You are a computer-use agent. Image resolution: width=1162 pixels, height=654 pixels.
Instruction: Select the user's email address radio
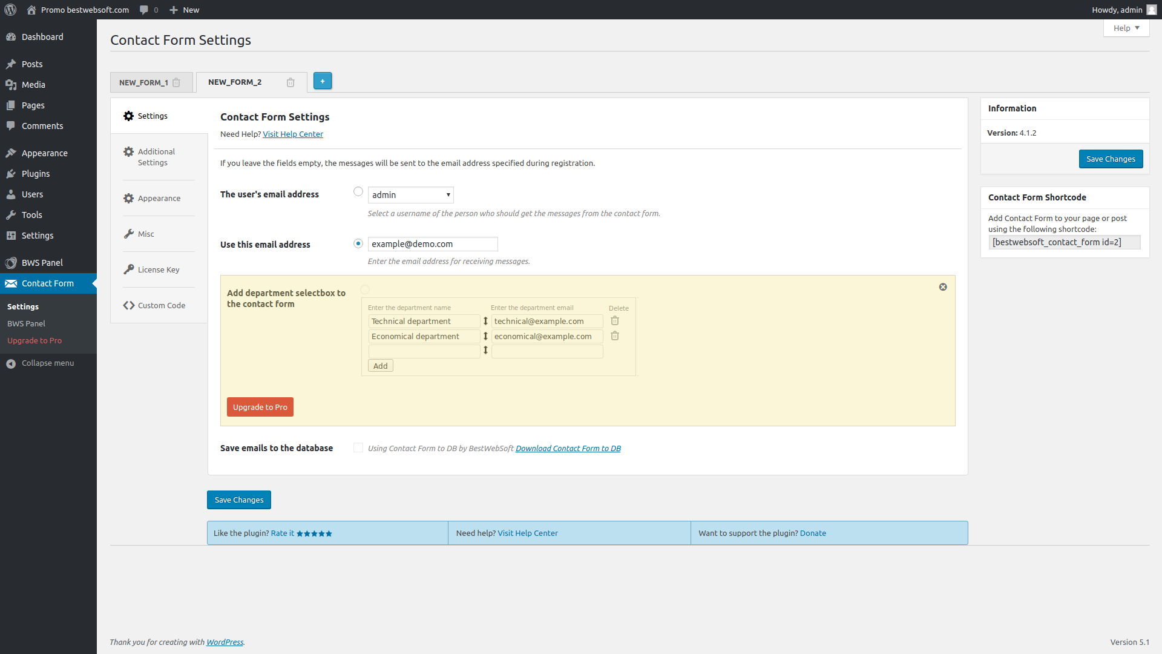click(x=358, y=192)
